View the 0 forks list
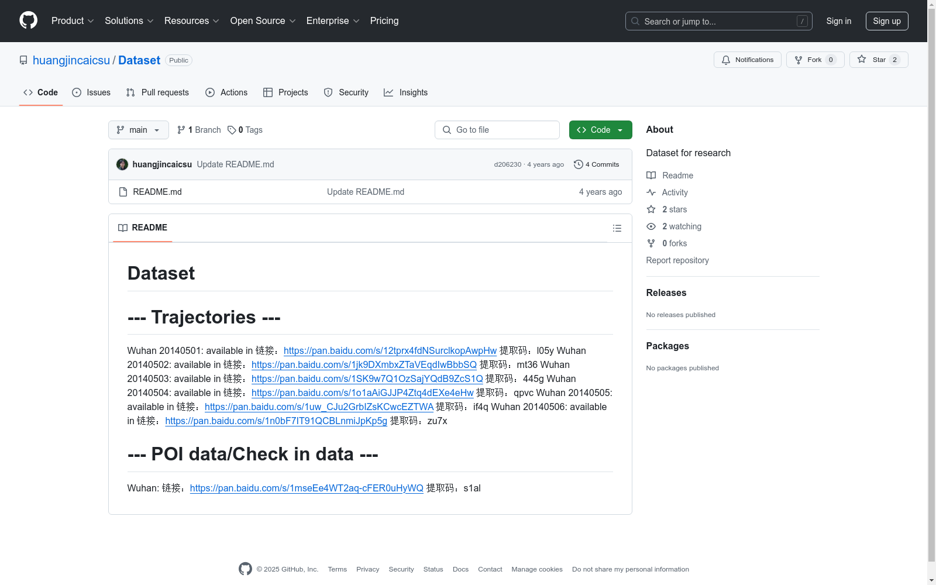936x585 pixels. (667, 243)
